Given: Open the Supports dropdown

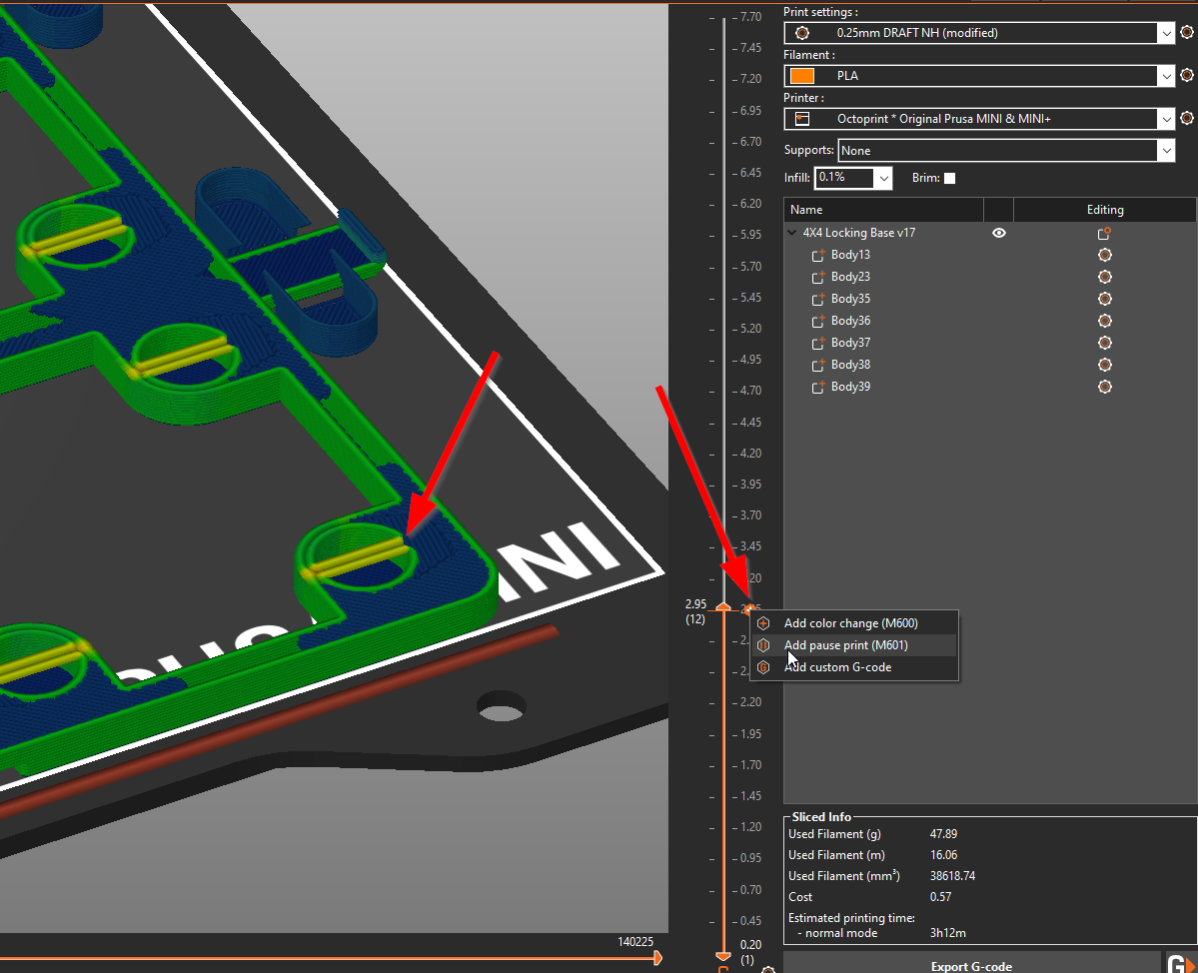Looking at the screenshot, I should coord(1165,151).
